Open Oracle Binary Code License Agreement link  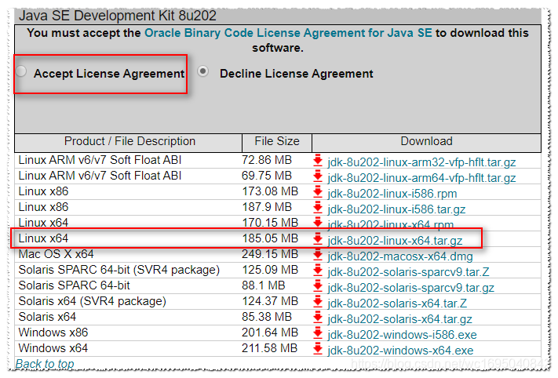(x=288, y=33)
